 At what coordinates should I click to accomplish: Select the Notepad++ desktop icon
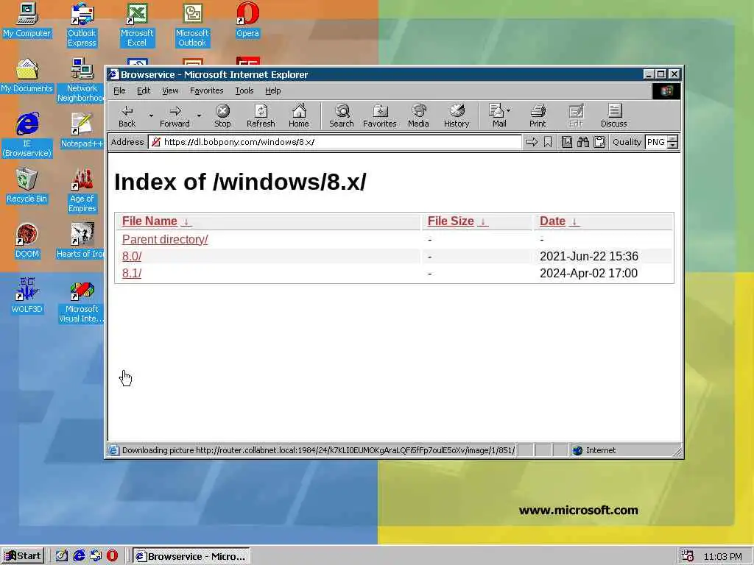tap(82, 131)
